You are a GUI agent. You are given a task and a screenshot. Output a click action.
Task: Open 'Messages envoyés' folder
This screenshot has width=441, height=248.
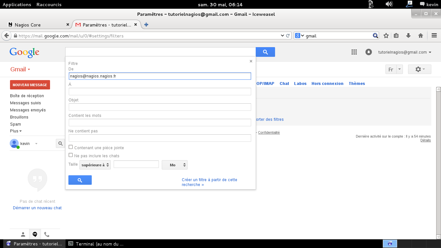point(28,110)
